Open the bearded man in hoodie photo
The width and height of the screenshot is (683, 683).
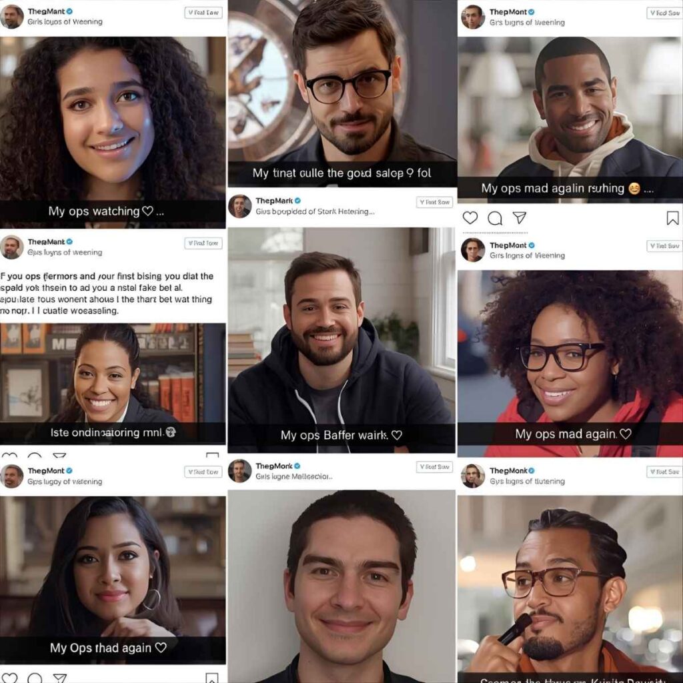pos(341,339)
